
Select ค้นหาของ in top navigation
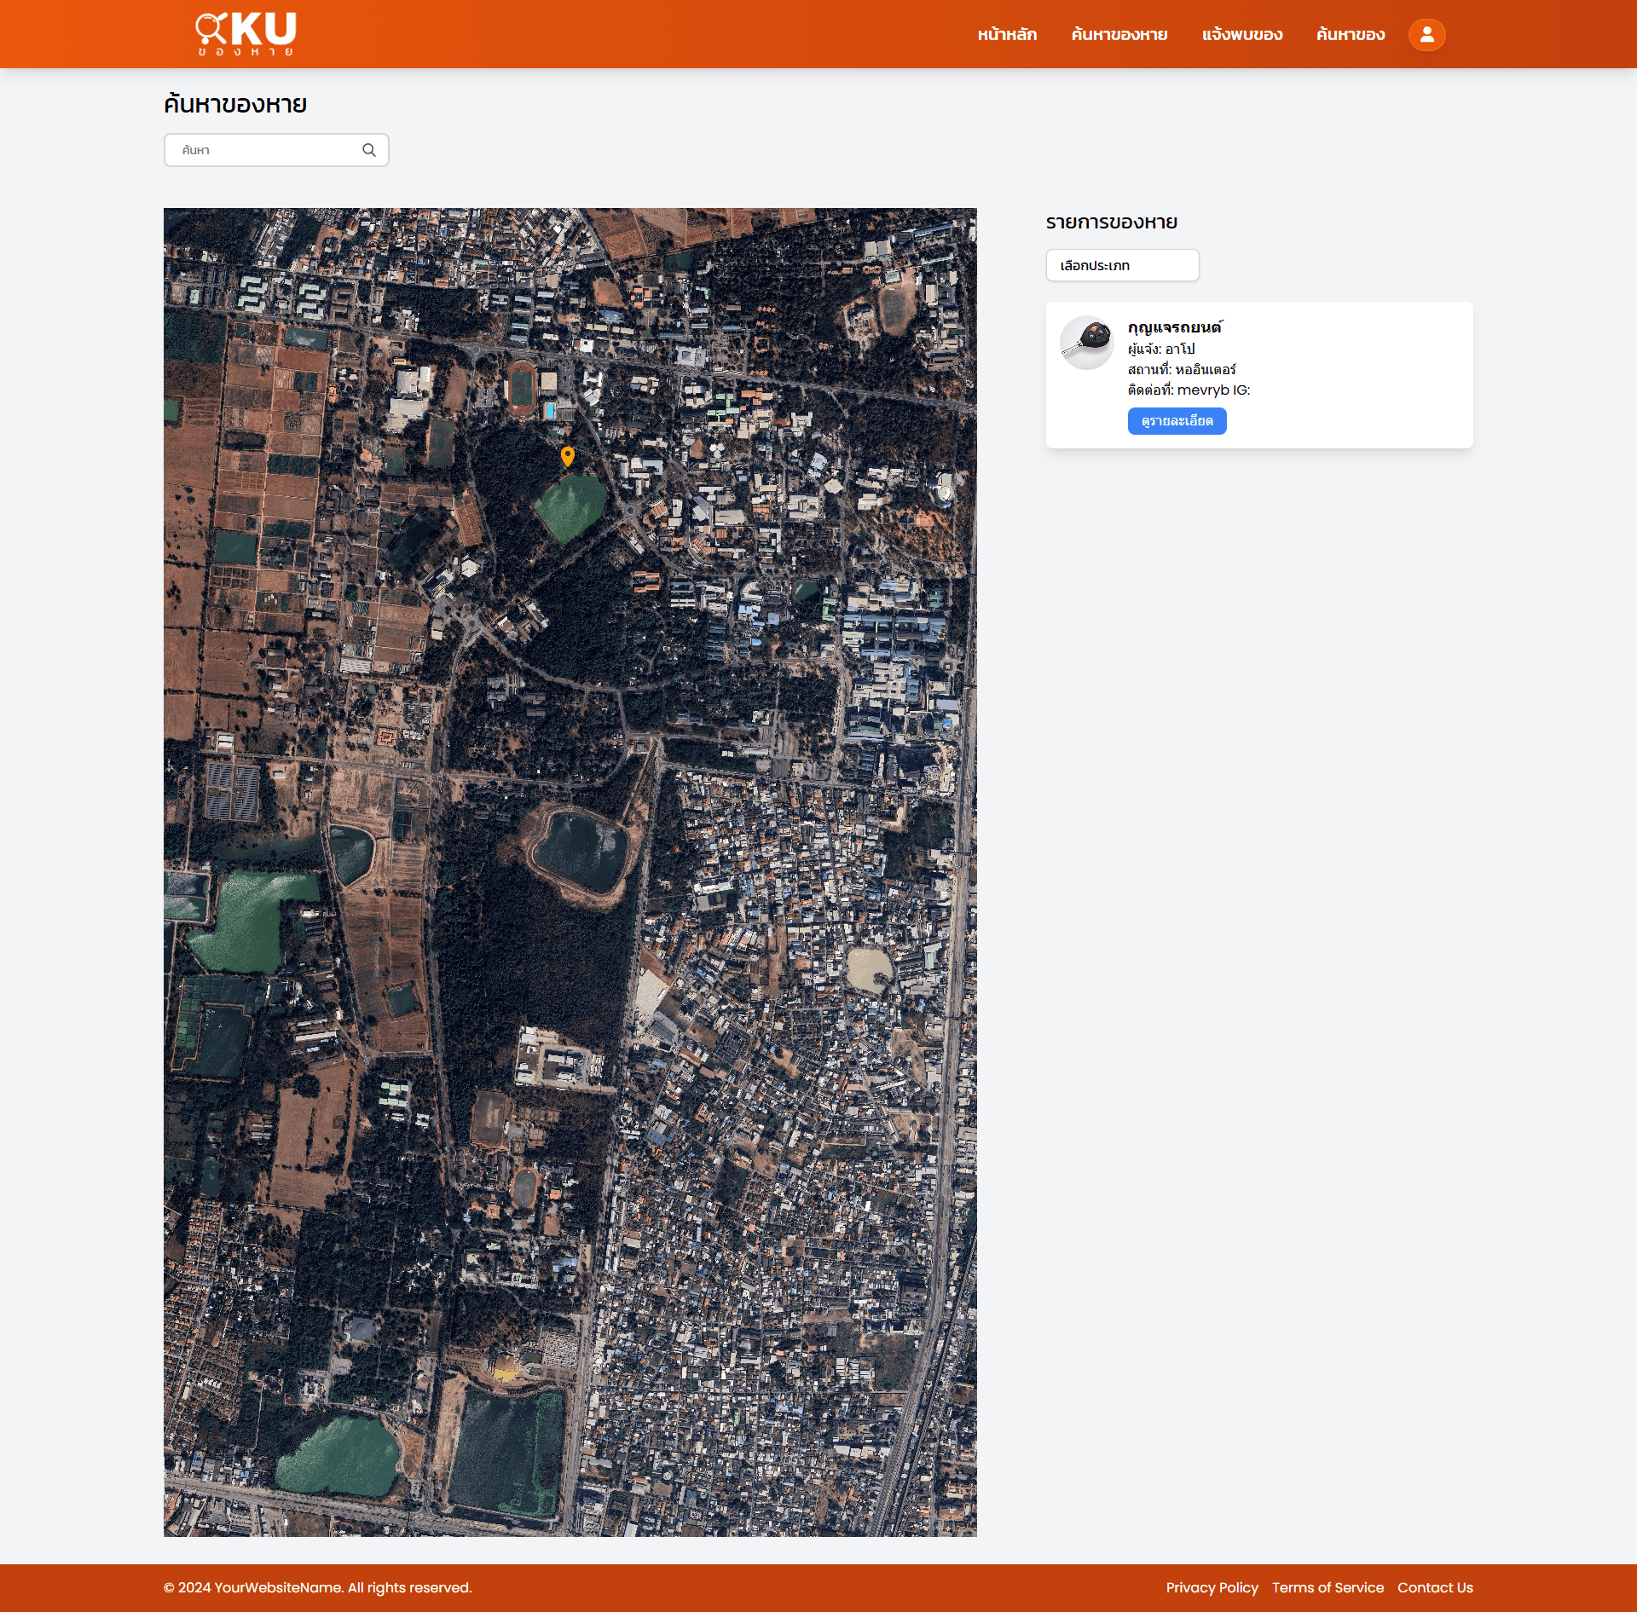tap(1351, 35)
